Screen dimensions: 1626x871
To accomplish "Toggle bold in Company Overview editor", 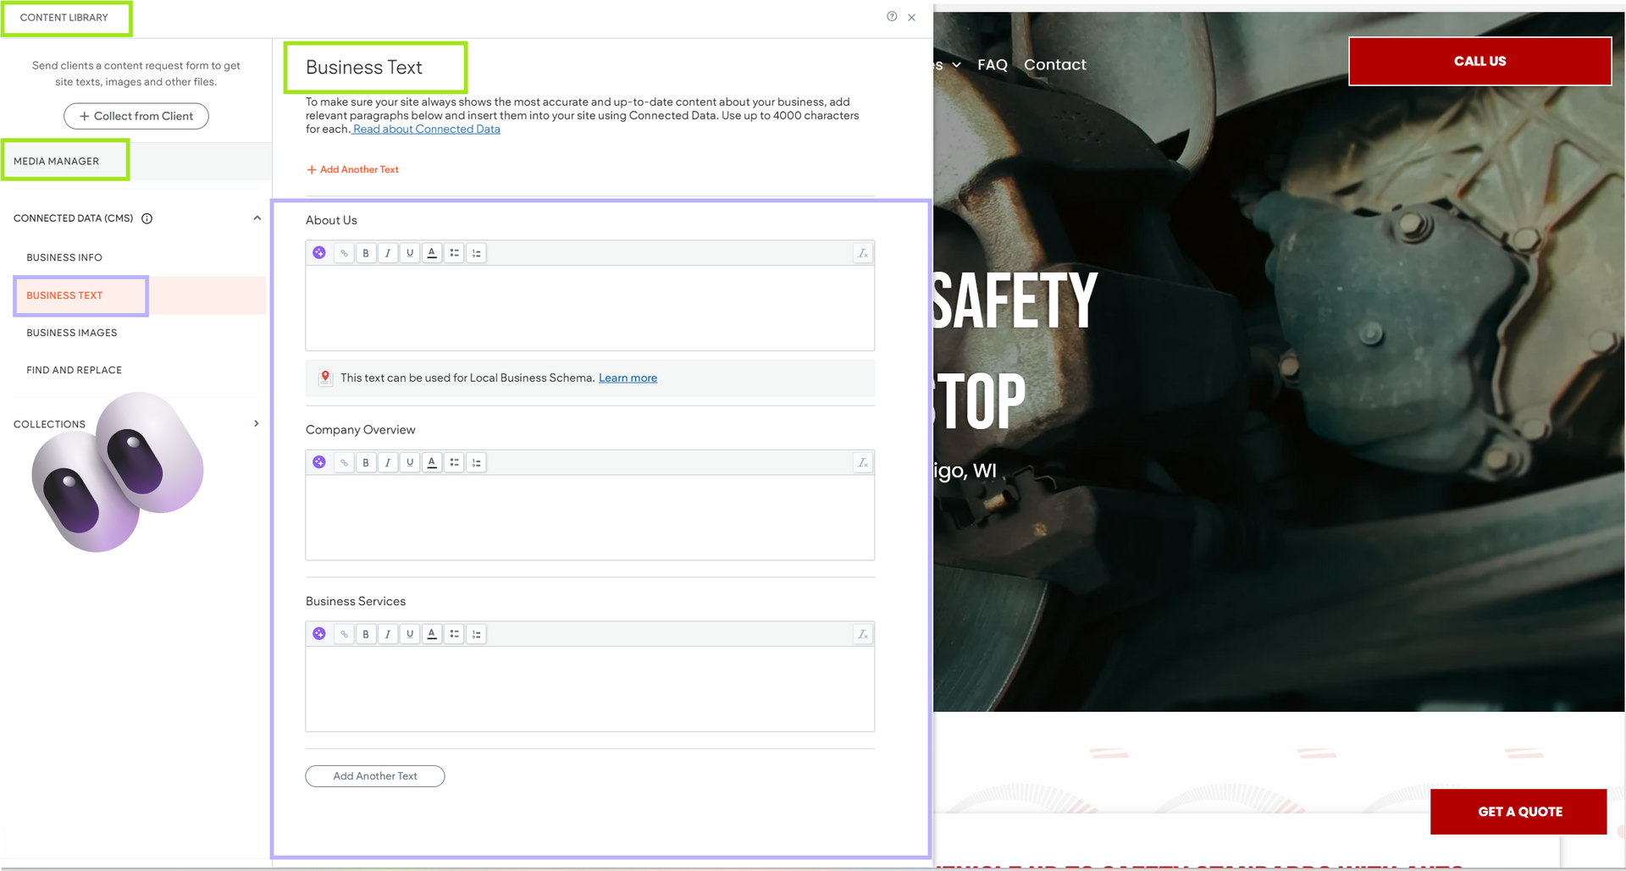I will [366, 463].
